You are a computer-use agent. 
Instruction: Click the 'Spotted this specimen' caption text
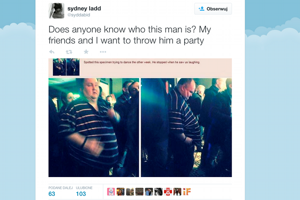[142, 62]
